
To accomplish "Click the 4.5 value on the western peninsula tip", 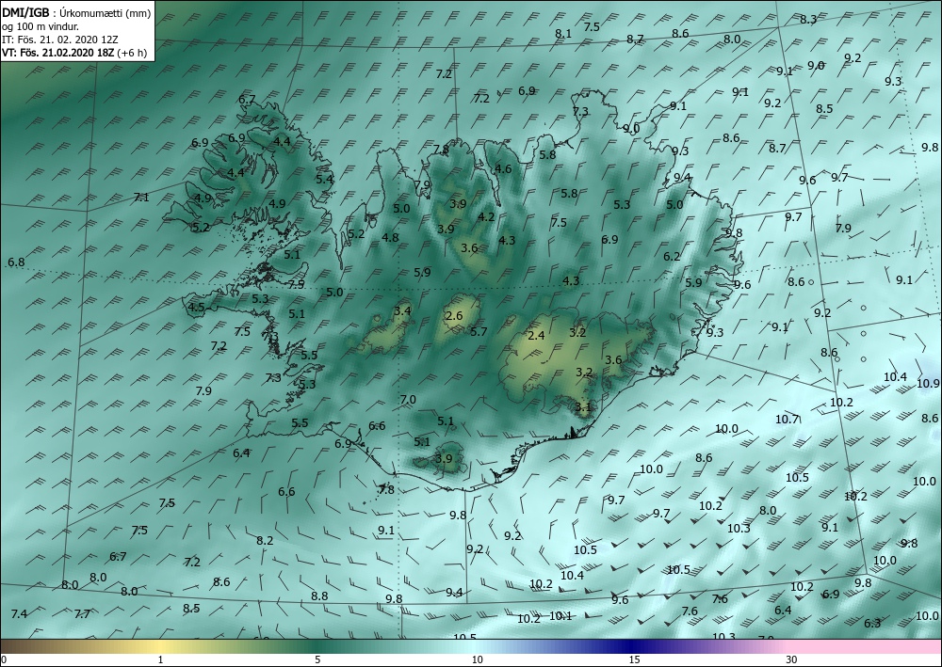I will pos(197,308).
